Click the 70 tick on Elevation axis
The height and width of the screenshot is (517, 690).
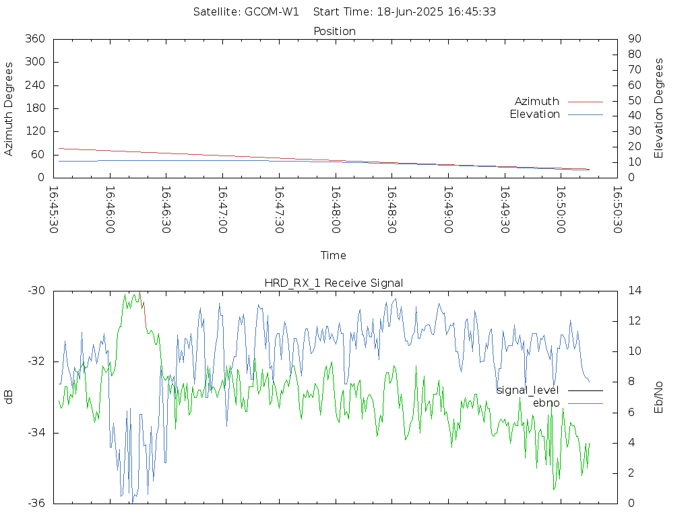pyautogui.click(x=635, y=69)
